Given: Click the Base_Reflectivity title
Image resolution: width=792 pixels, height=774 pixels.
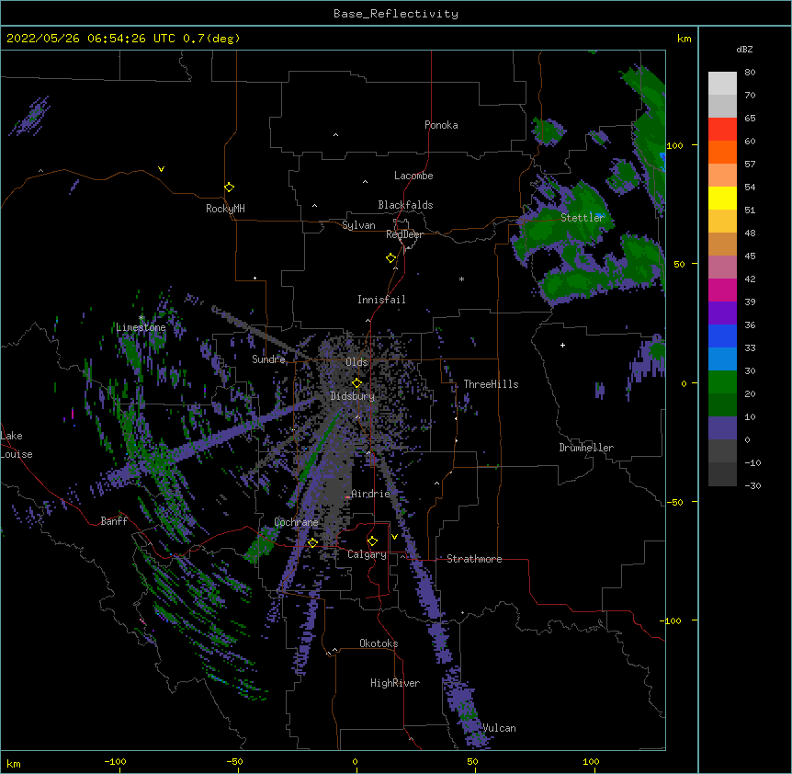Looking at the screenshot, I should pos(396,14).
